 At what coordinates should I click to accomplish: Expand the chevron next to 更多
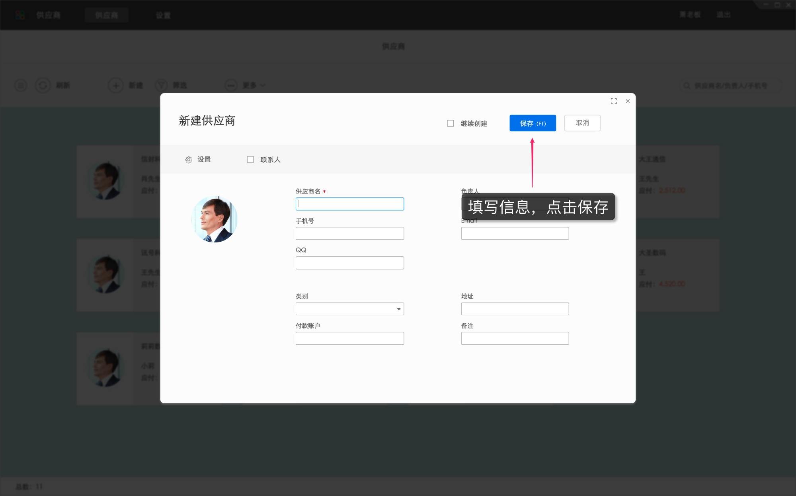point(262,85)
